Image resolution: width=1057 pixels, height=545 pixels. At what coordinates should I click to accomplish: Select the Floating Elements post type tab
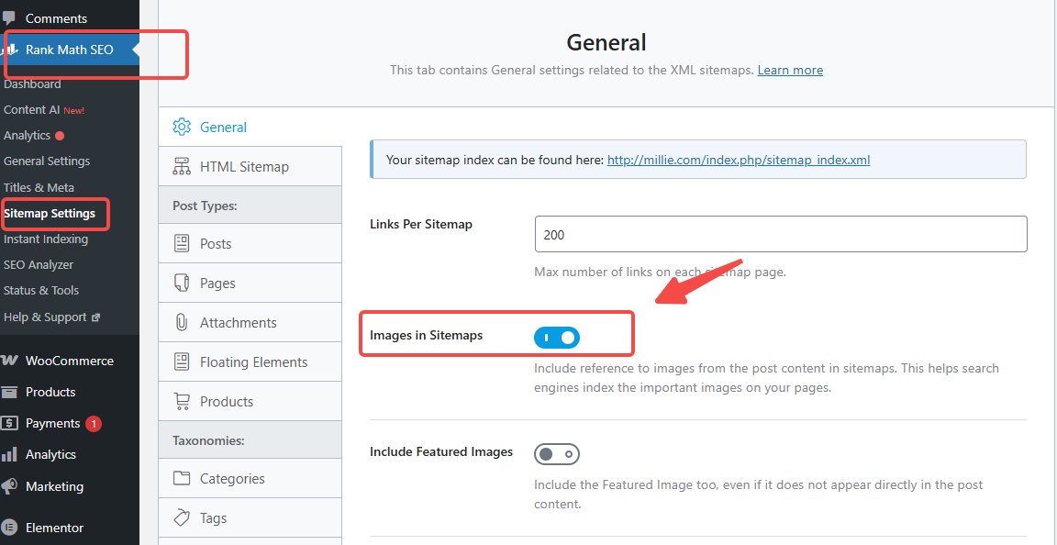point(253,362)
